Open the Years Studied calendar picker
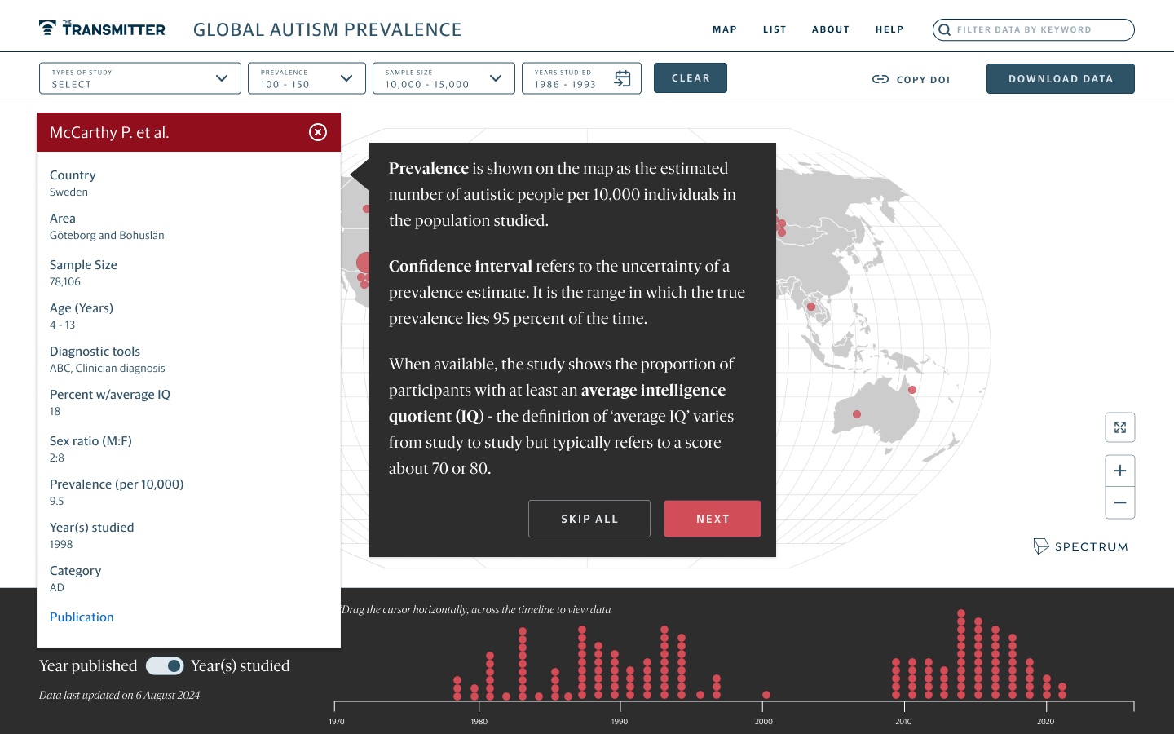 tap(622, 78)
